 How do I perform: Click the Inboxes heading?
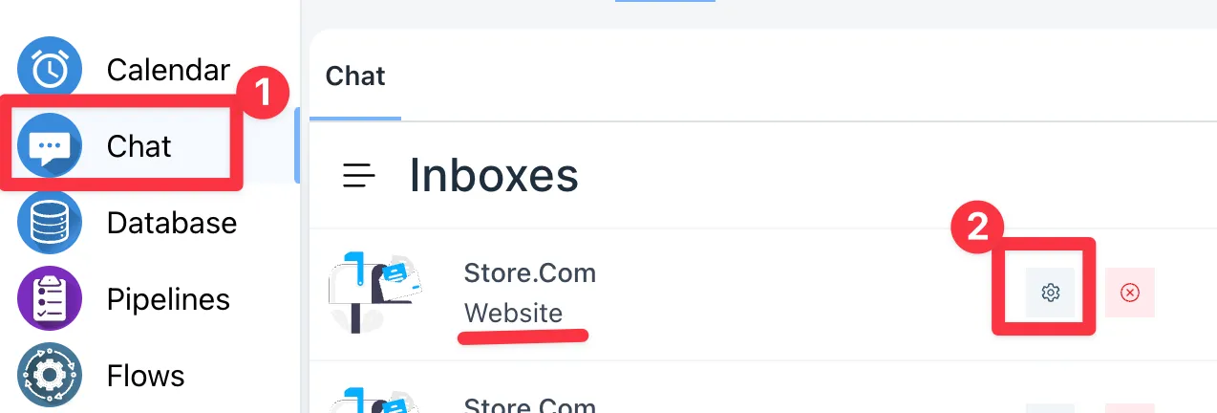tap(494, 176)
